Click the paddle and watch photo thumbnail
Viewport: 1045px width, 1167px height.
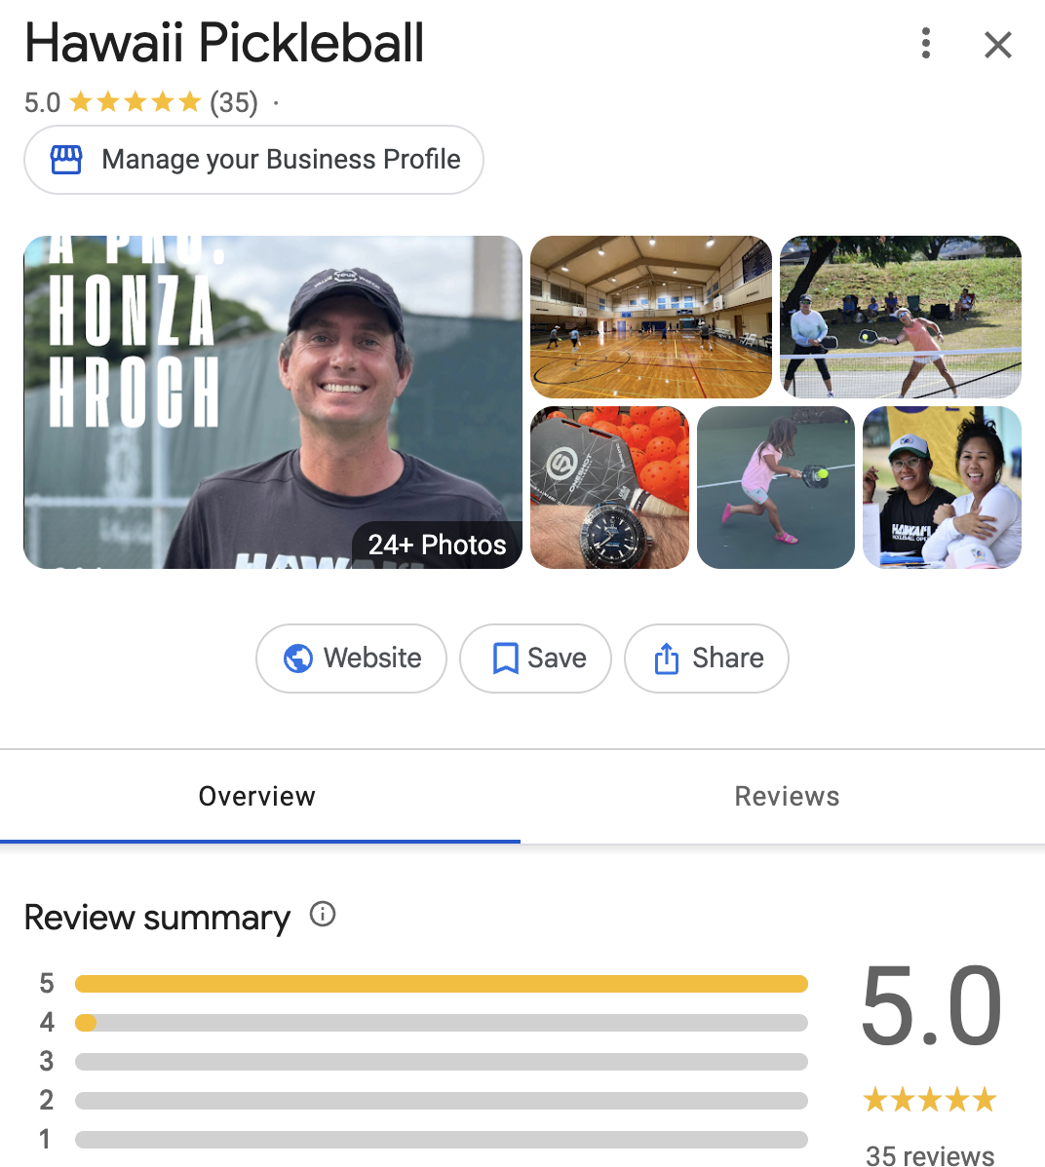(608, 487)
